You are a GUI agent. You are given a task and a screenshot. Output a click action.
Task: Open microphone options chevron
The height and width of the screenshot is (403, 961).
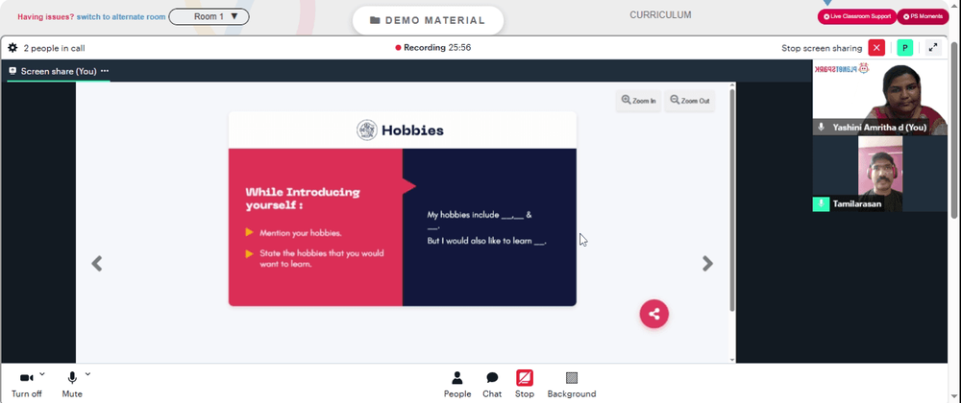87,373
